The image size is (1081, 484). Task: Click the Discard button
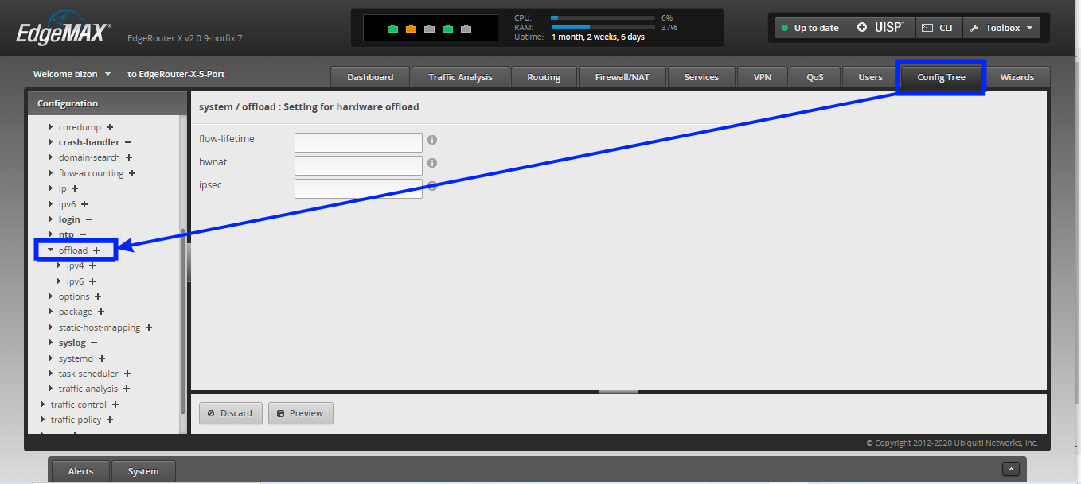[230, 412]
